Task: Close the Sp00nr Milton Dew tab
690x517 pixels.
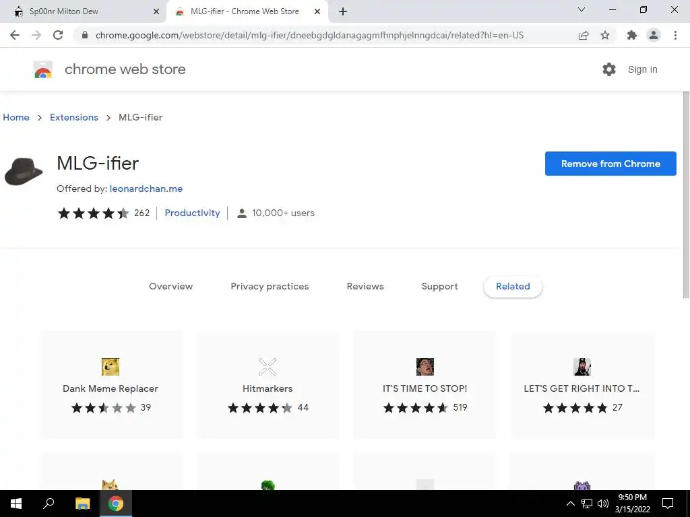Action: point(156,12)
